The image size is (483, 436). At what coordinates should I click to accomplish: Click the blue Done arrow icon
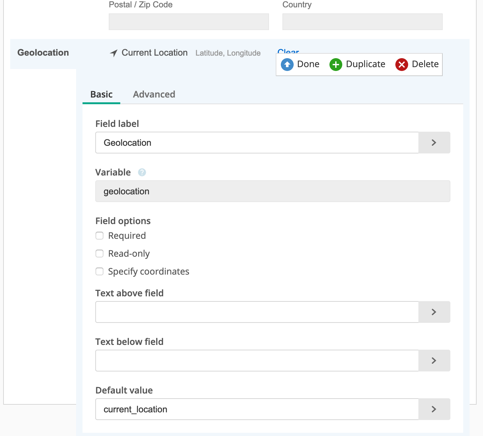point(287,65)
